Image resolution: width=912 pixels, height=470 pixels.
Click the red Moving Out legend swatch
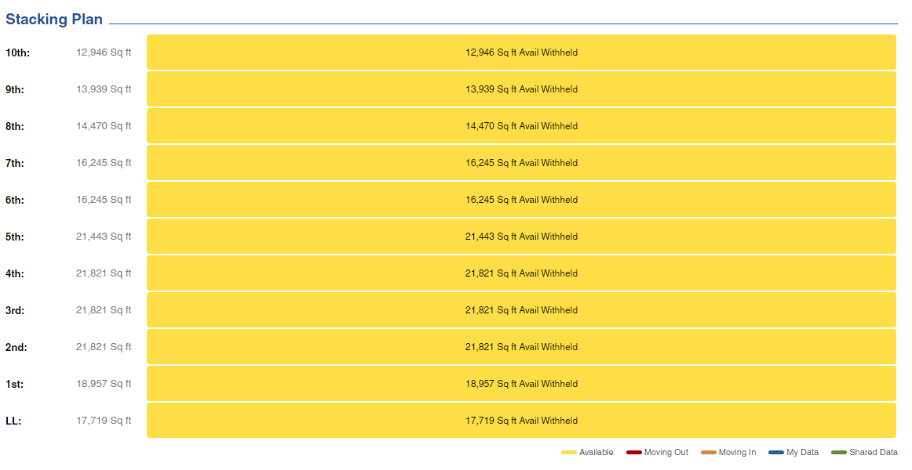pyautogui.click(x=634, y=453)
